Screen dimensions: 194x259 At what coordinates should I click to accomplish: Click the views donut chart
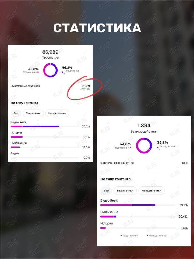pyautogui.click(x=50, y=70)
